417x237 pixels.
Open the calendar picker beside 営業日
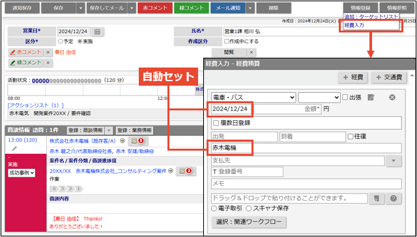point(98,32)
